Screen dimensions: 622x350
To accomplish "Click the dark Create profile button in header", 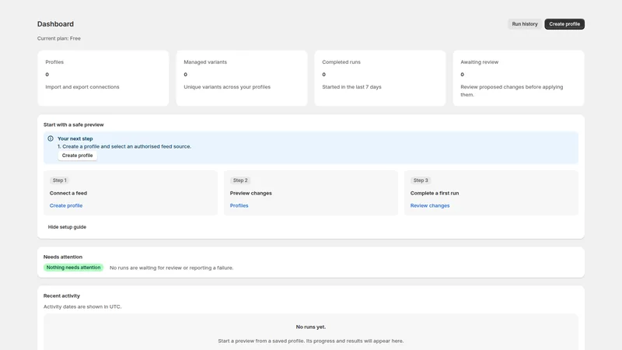I will pos(564,24).
